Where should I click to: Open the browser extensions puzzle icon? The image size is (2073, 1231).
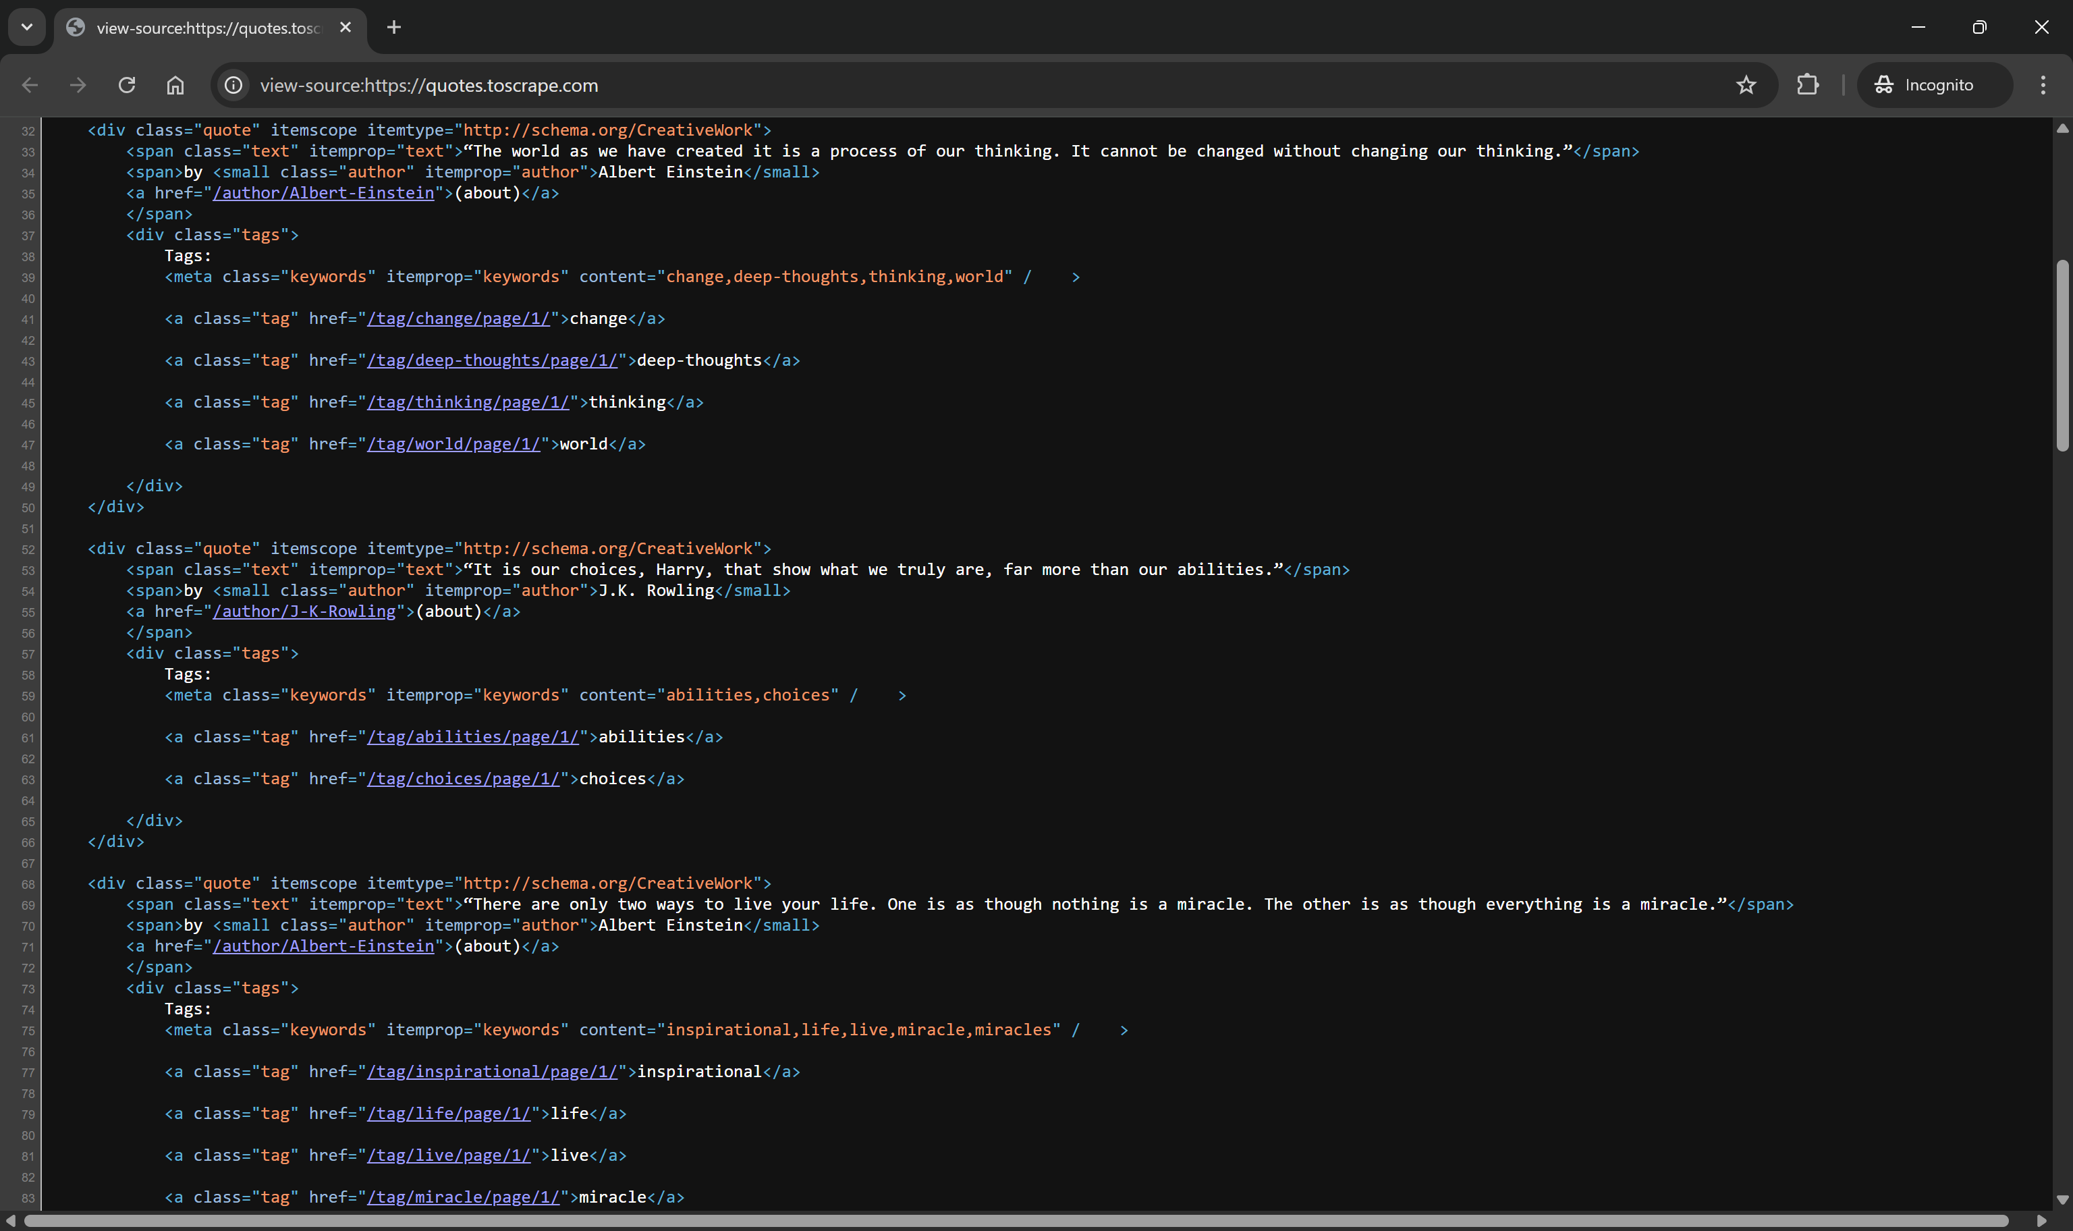(1808, 84)
